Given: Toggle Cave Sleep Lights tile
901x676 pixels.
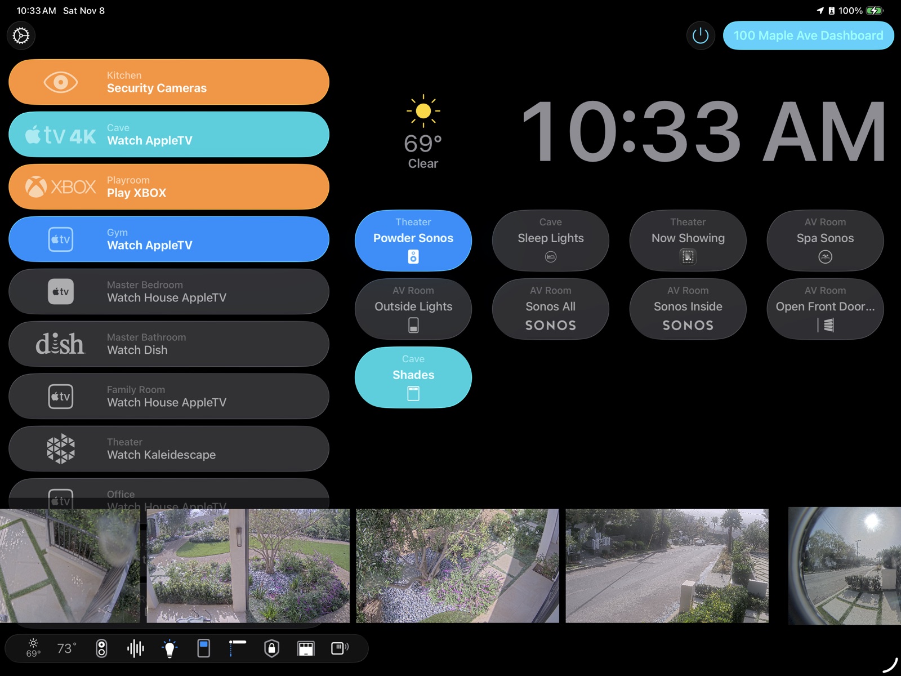Looking at the screenshot, I should coord(551,241).
